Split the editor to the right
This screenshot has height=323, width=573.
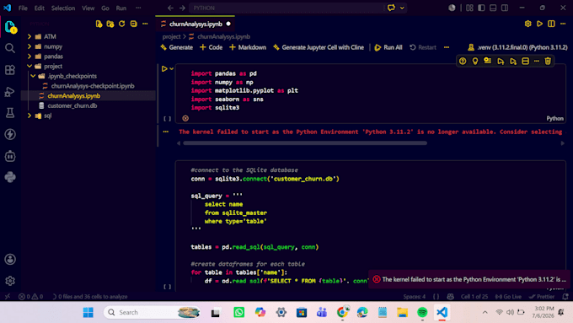[x=551, y=24]
